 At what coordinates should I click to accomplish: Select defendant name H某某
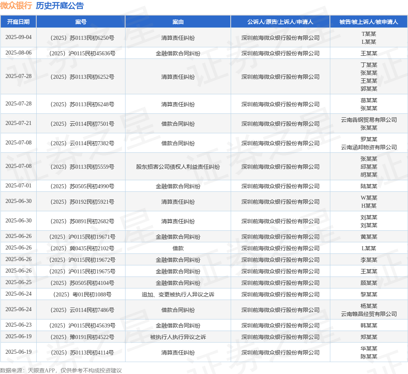[369, 206]
